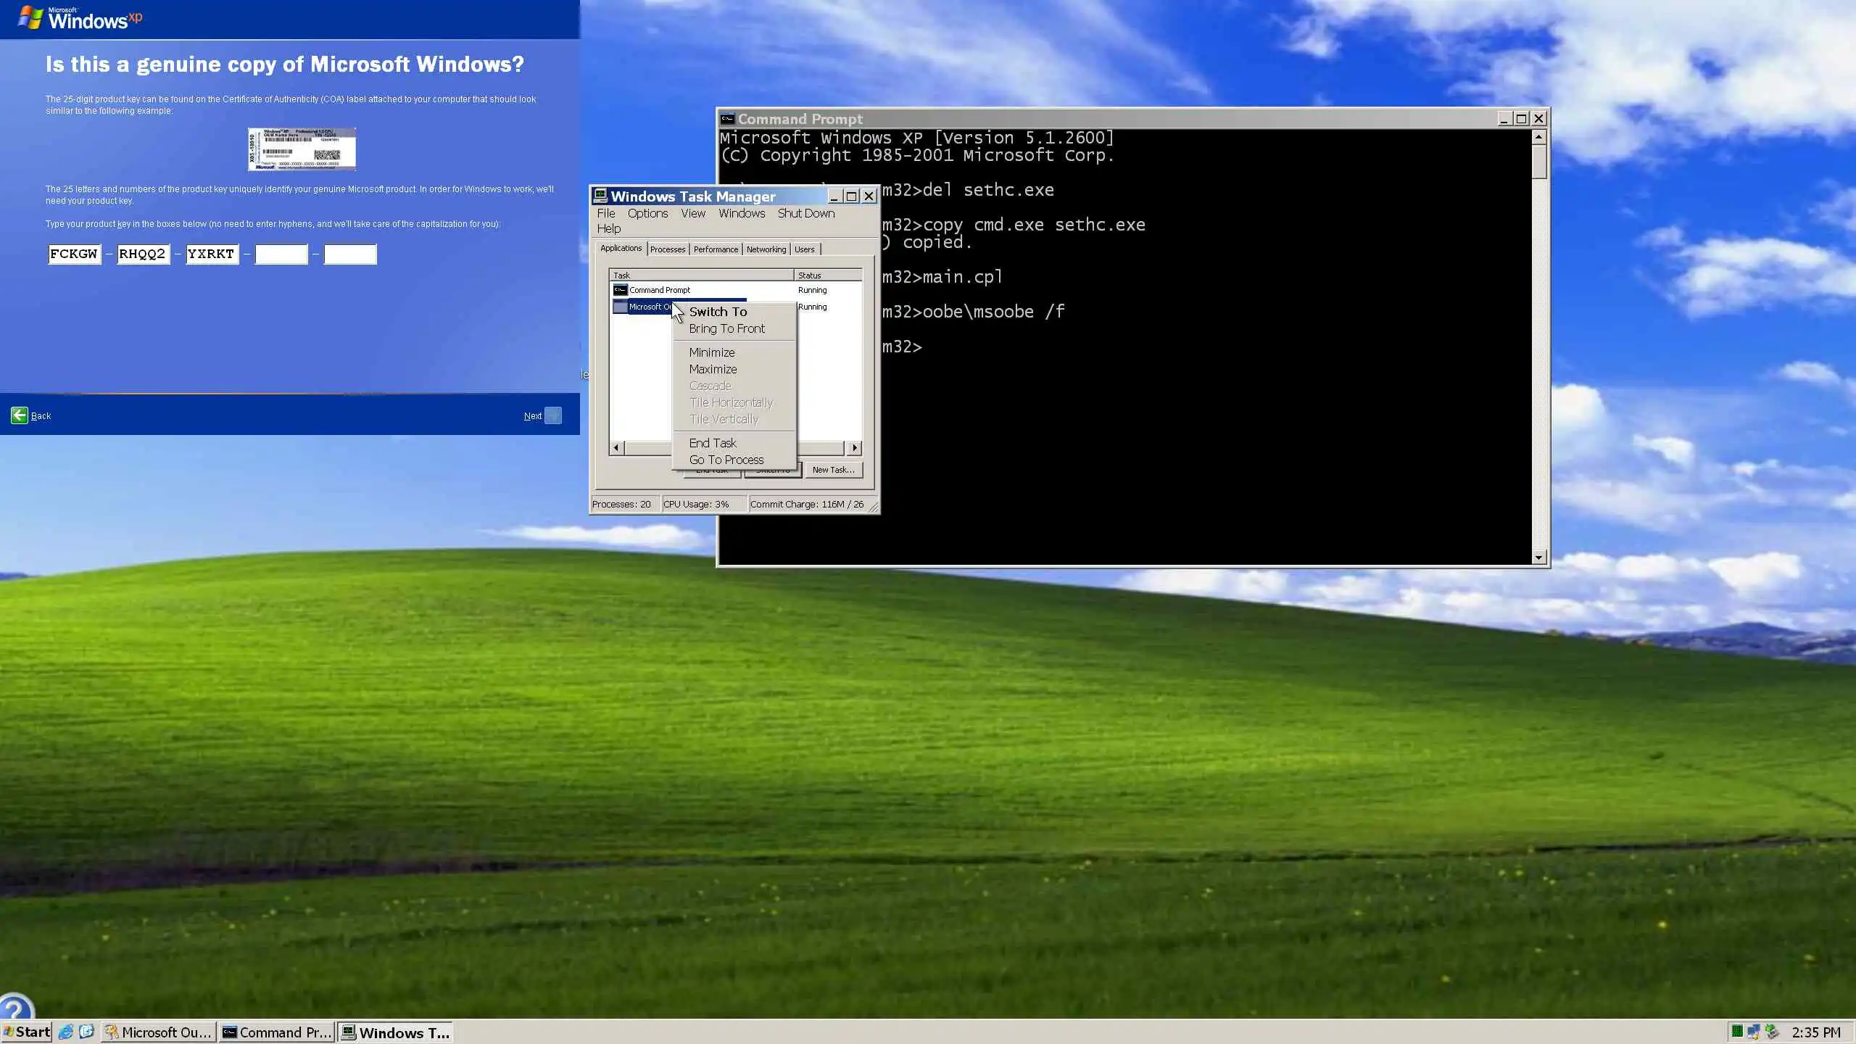Open the Start menu

pos(27,1032)
